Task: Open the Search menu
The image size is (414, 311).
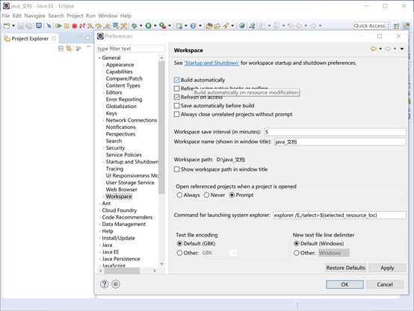Action: click(x=56, y=16)
